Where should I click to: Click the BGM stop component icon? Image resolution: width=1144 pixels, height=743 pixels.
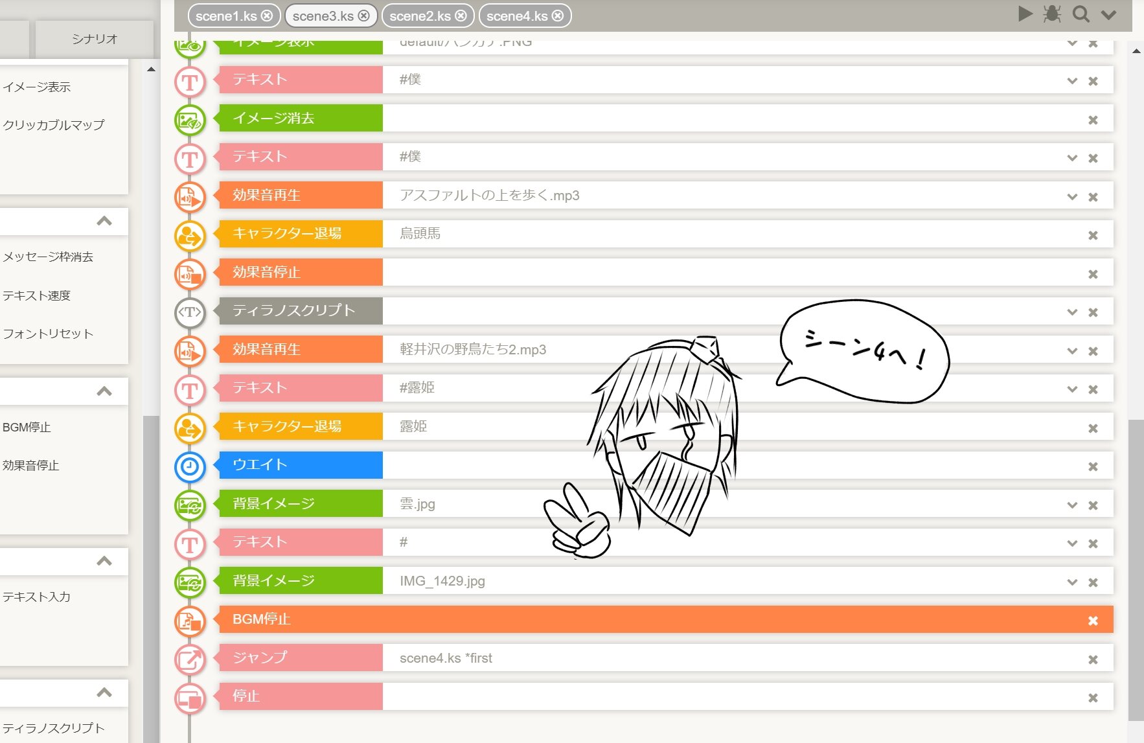click(190, 621)
